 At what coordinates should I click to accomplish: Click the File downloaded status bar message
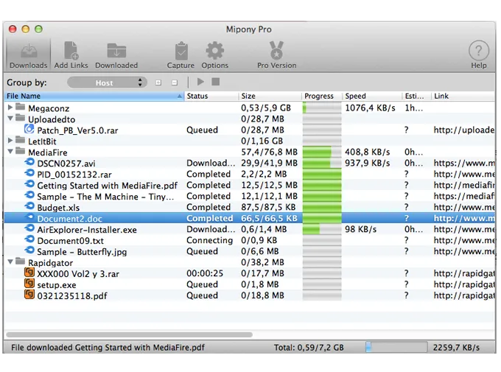(108, 348)
